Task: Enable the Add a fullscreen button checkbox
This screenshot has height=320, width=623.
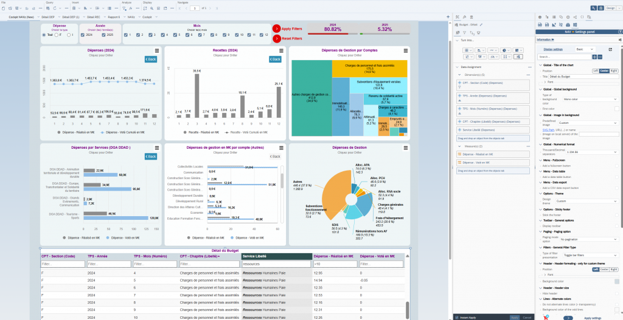Action: (x=617, y=165)
